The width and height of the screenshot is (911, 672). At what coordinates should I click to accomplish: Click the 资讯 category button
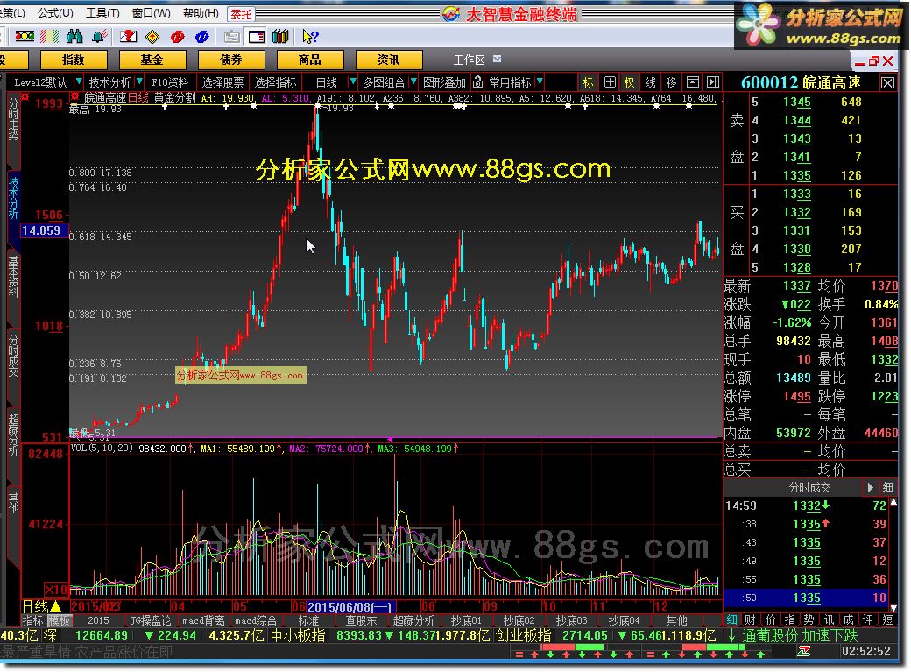click(x=388, y=60)
